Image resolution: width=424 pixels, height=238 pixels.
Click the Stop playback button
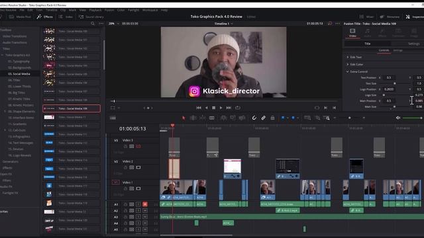(x=213, y=108)
